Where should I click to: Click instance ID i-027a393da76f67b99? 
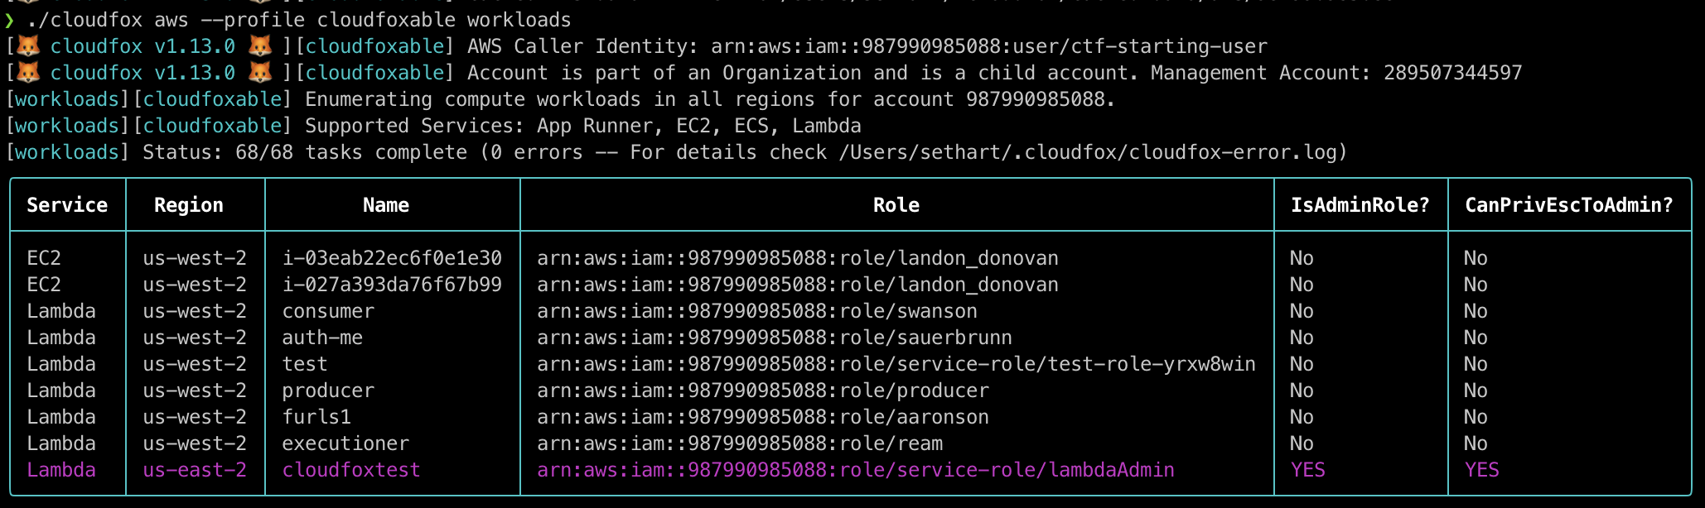[392, 285]
